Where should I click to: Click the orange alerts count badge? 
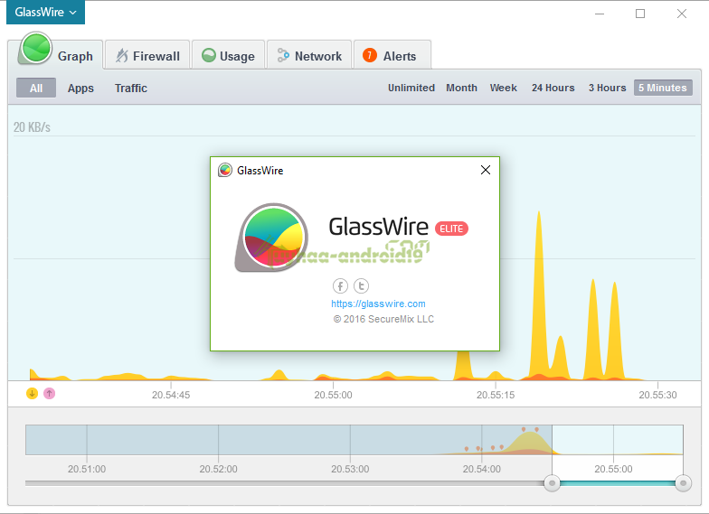tap(369, 55)
